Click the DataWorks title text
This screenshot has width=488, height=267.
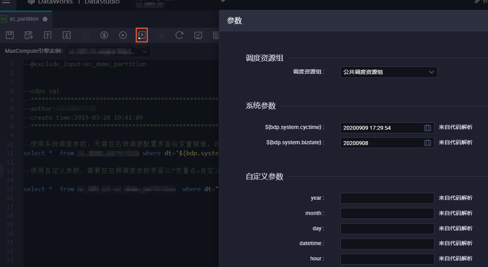pos(55,2)
